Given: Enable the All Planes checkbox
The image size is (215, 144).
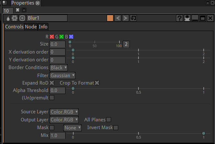Looking at the screenshot, I should (x=109, y=120).
